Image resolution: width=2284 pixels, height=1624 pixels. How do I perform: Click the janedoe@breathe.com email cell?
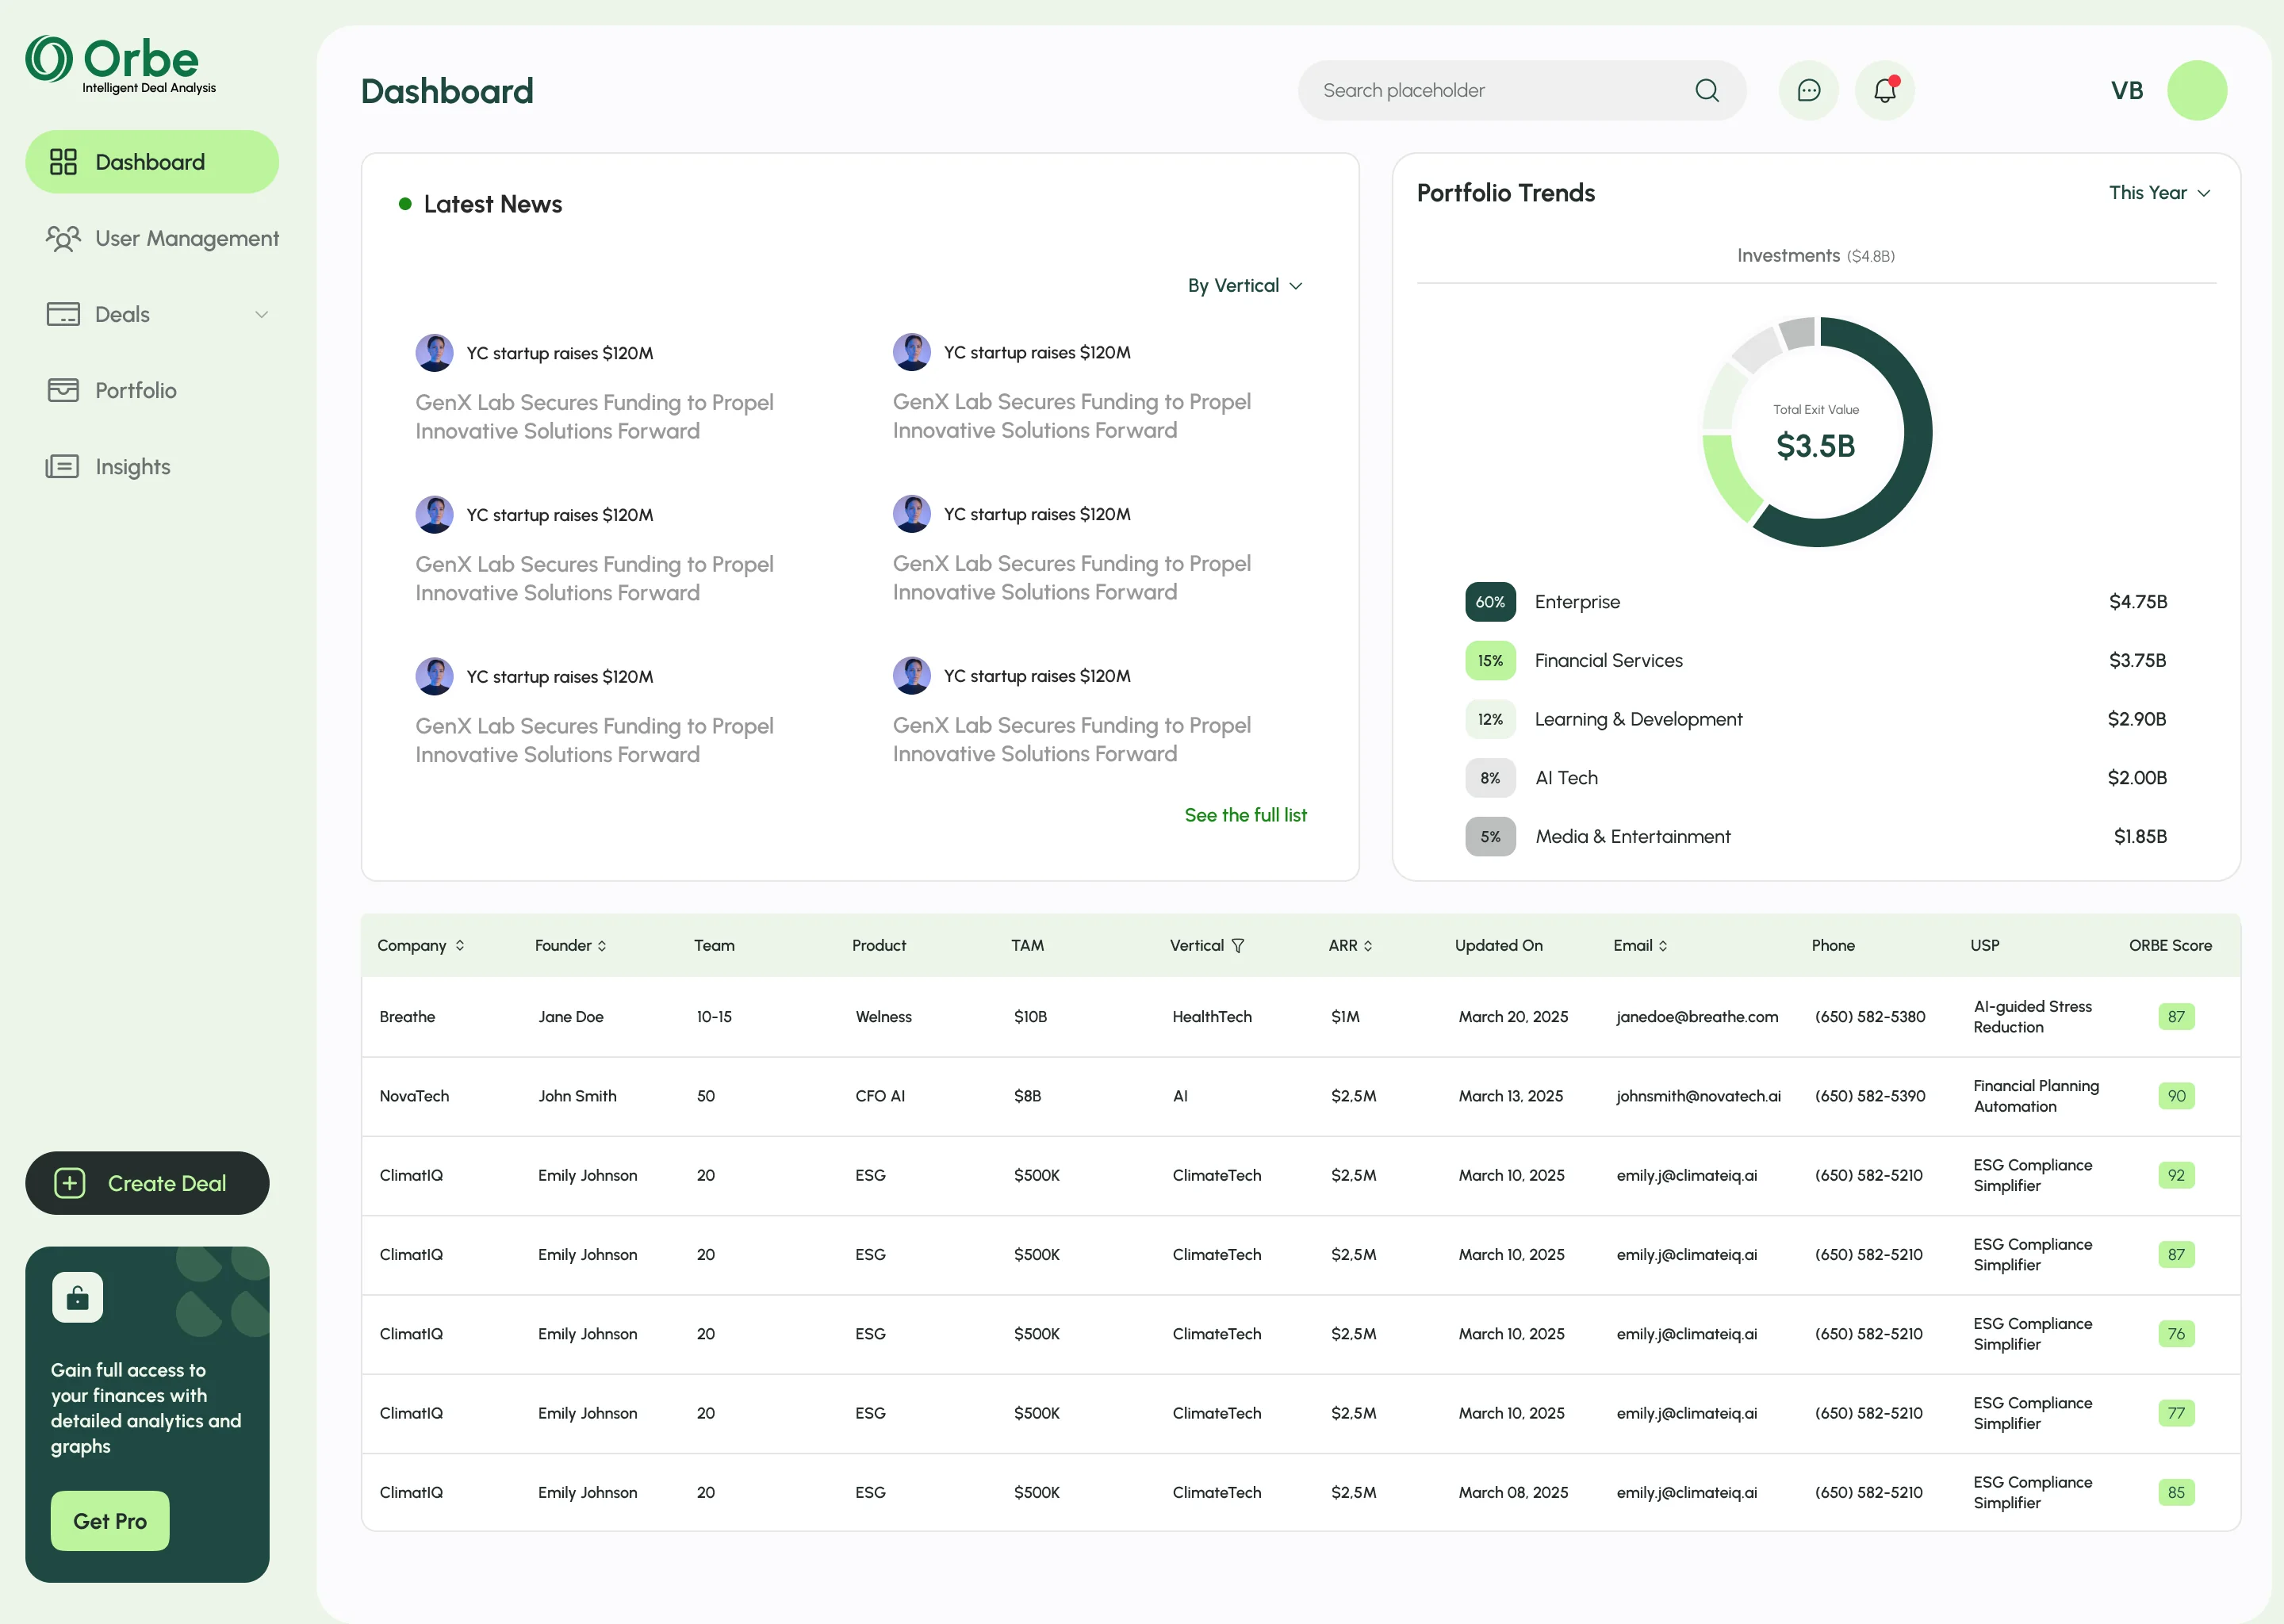point(1697,1017)
